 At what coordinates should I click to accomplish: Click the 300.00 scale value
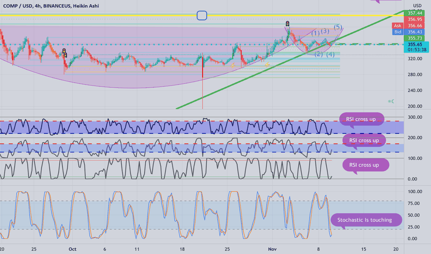tap(415, 117)
